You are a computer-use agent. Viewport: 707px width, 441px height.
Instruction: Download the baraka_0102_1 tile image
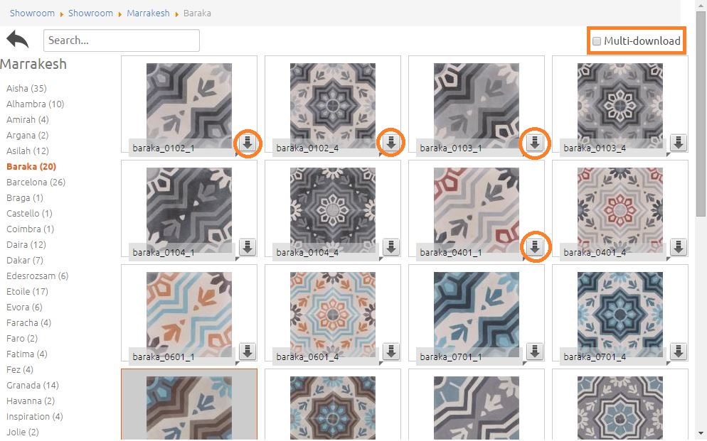248,143
